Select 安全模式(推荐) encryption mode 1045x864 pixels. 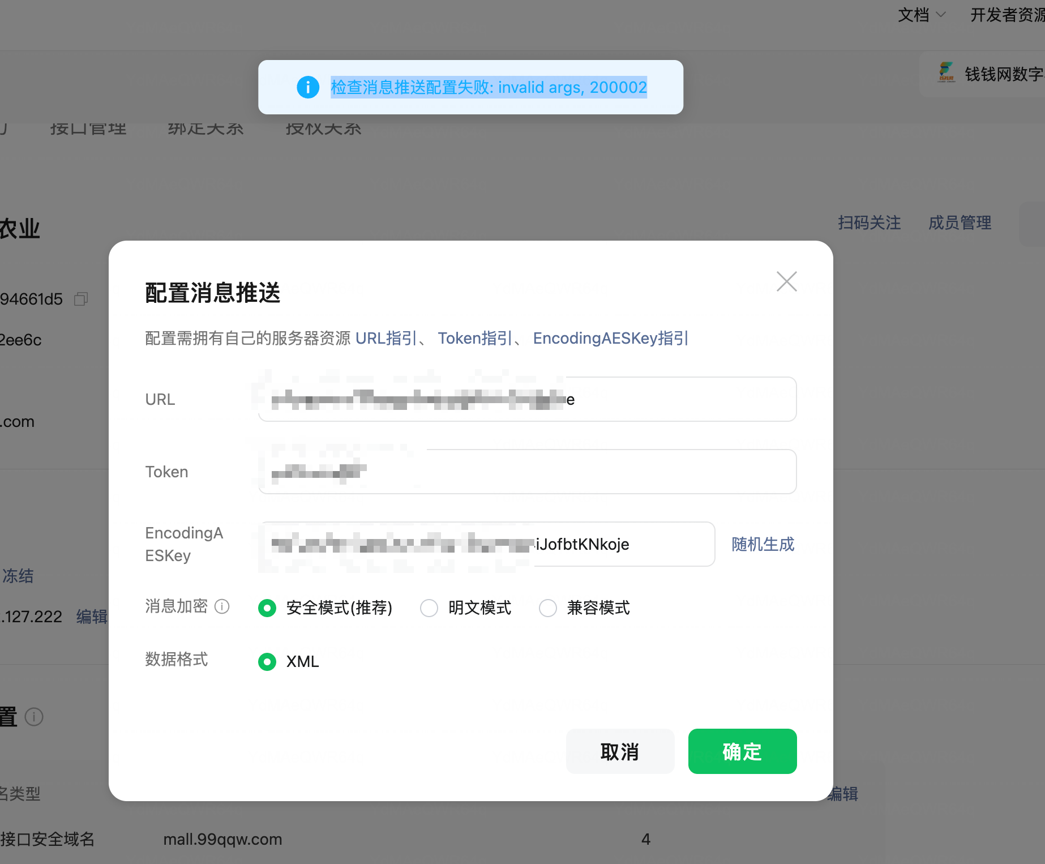267,608
